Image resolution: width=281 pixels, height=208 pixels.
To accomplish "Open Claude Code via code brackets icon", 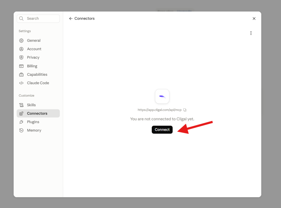I will pyautogui.click(x=21, y=83).
